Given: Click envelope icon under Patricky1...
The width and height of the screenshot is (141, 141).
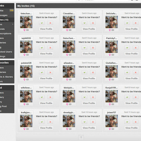Looking at the screenshot, I should tap(113, 55).
